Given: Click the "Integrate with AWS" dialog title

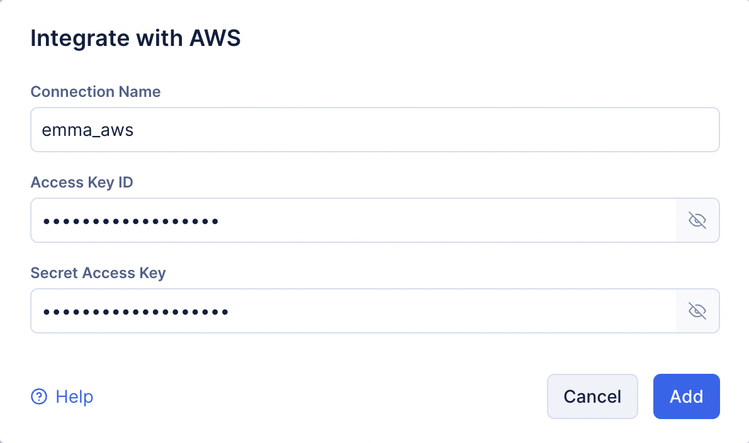Looking at the screenshot, I should (136, 38).
